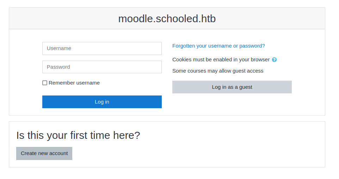The width and height of the screenshot is (339, 179).
Task: Focus the Password input field
Action: pos(102,67)
